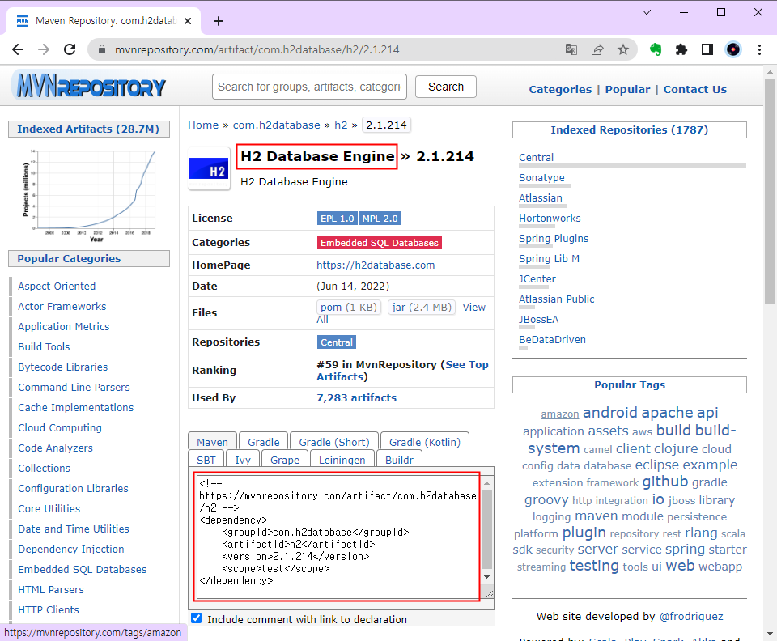Open the Categories header link

(x=560, y=90)
